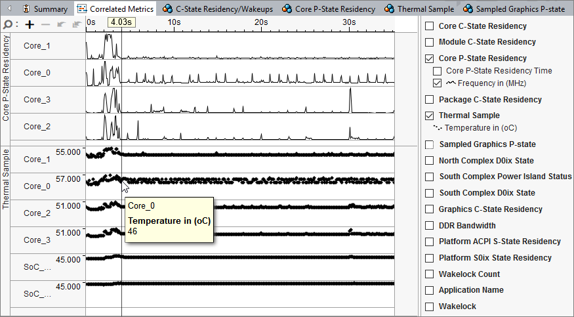Click the Core P-State Residency tab icon
This screenshot has width=574, height=317.
click(x=287, y=9)
